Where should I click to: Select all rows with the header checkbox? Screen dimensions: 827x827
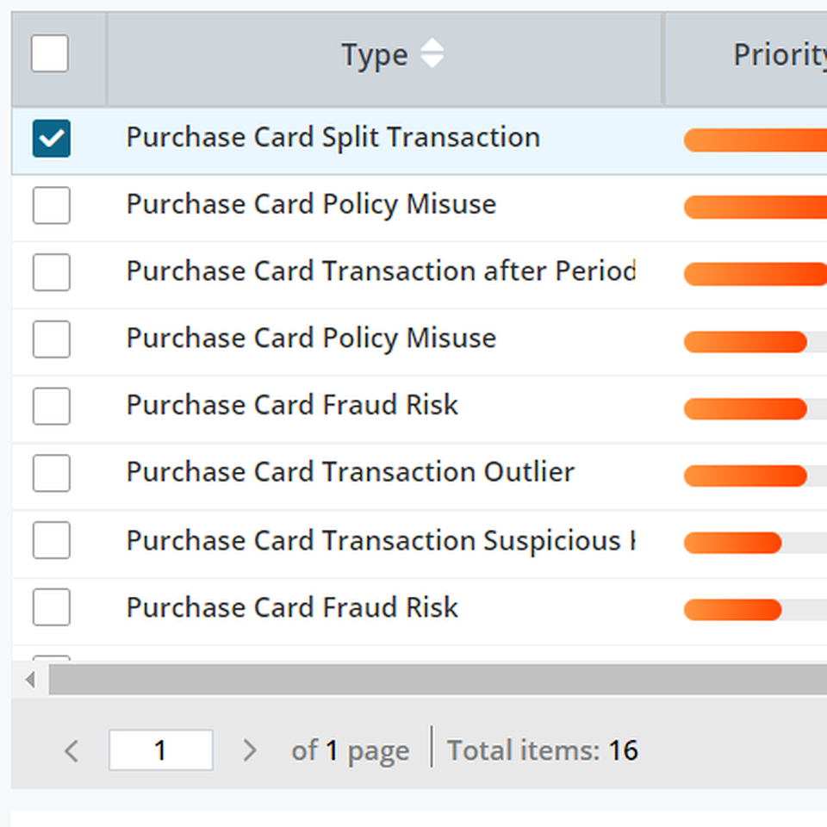(x=49, y=53)
